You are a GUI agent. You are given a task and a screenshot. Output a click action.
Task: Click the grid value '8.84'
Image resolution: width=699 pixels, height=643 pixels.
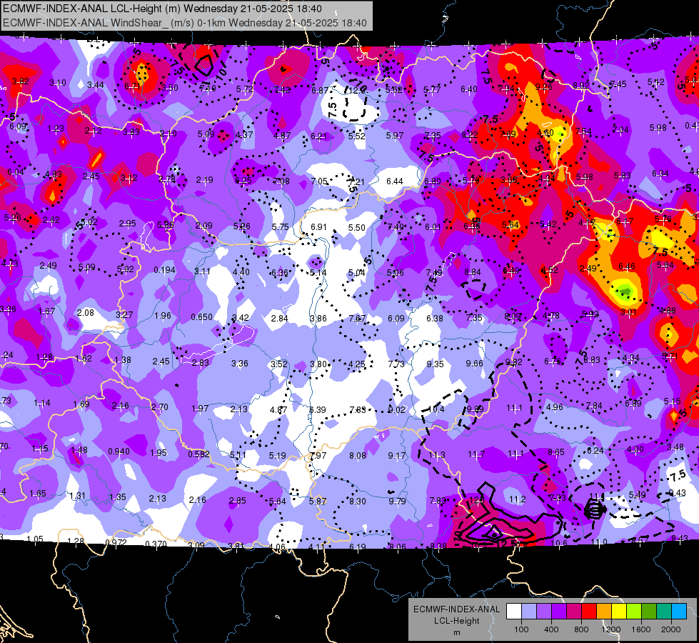coord(473,271)
